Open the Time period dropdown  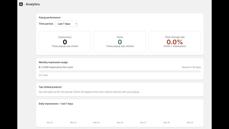(66, 24)
